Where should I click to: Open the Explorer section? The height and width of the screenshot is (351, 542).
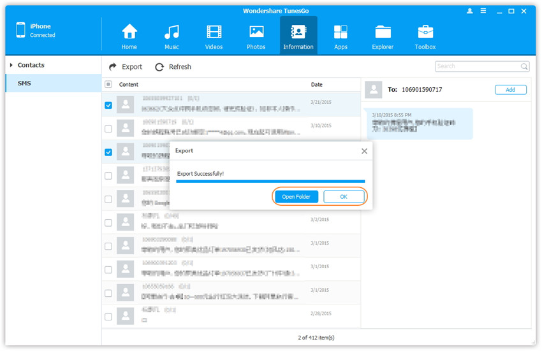click(383, 36)
